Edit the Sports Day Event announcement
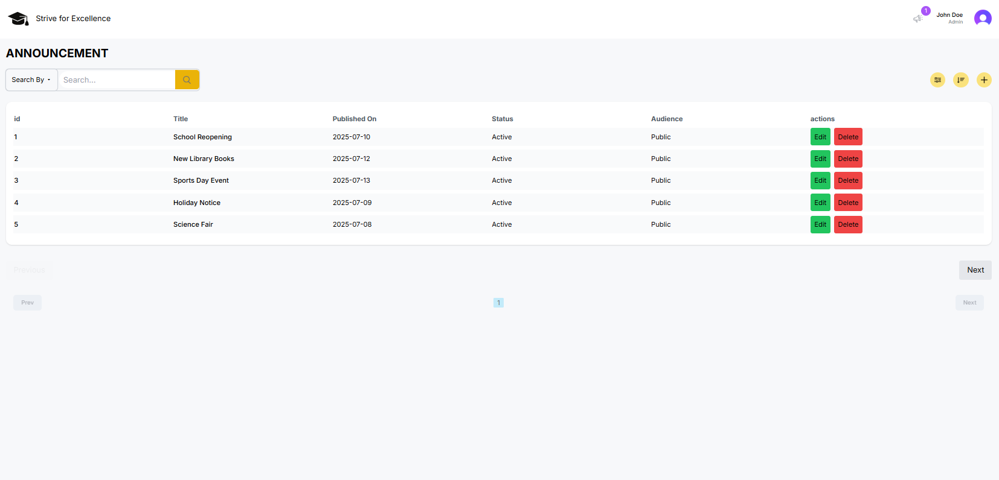This screenshot has width=999, height=480. pos(820,180)
